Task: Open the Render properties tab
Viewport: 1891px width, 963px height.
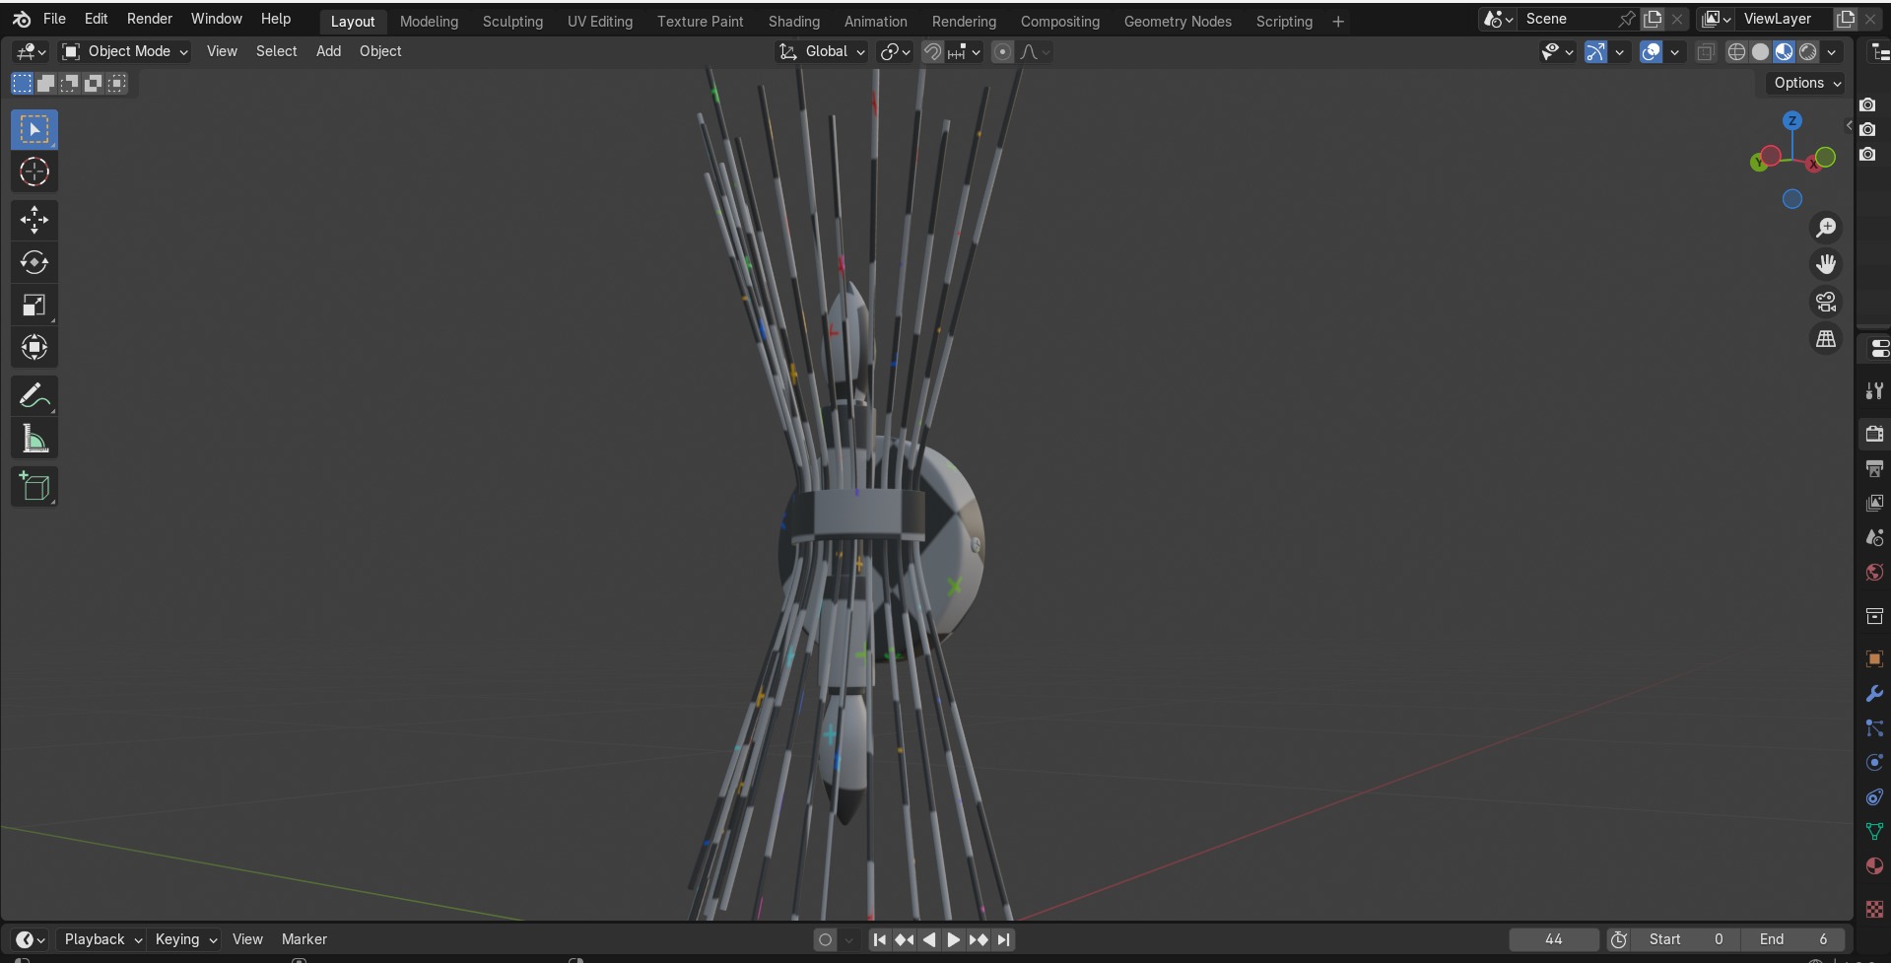Action: [x=1874, y=434]
